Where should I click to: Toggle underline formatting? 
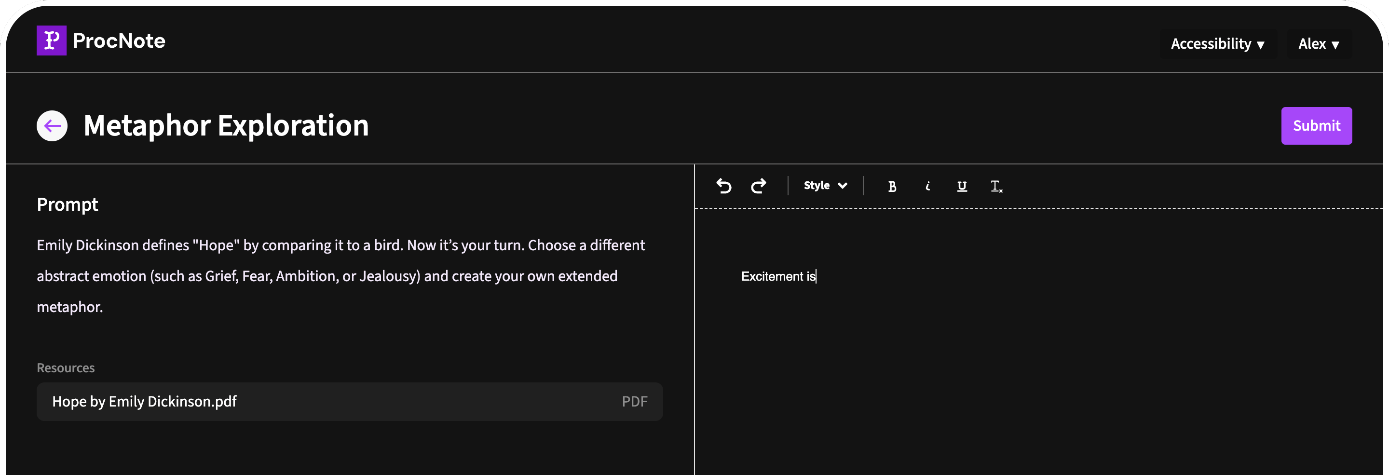[x=962, y=186]
